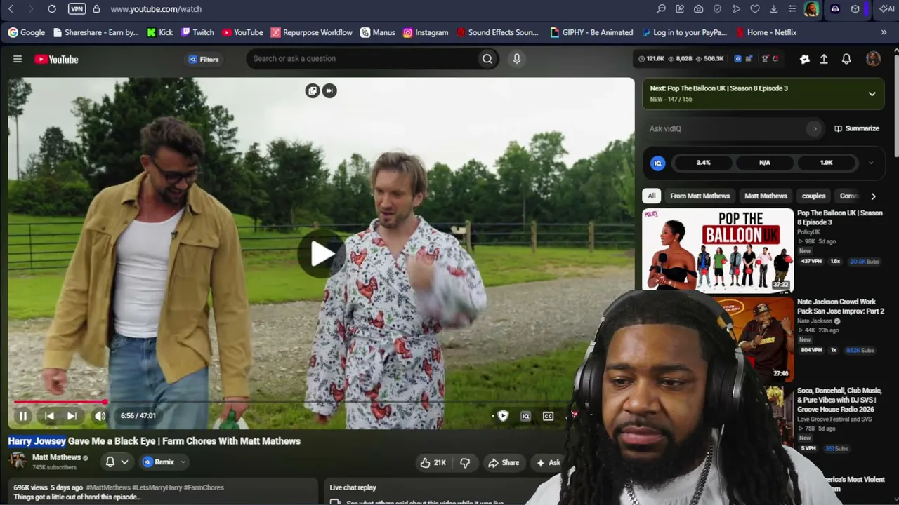Open the vidIQ trophy icon in stats bar

765,59
